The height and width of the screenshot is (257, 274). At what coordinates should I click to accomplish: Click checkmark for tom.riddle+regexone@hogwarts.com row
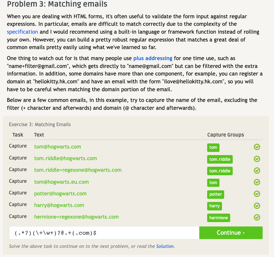coord(257,170)
